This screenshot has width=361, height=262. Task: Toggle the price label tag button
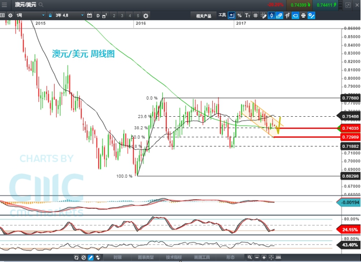point(295,16)
